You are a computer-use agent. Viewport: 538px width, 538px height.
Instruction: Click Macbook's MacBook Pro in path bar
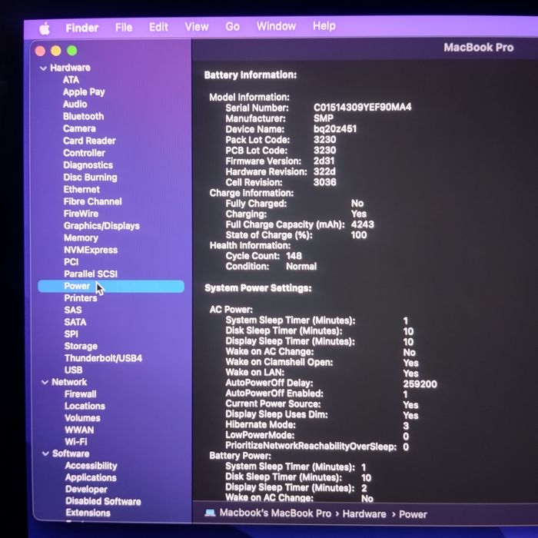275,513
